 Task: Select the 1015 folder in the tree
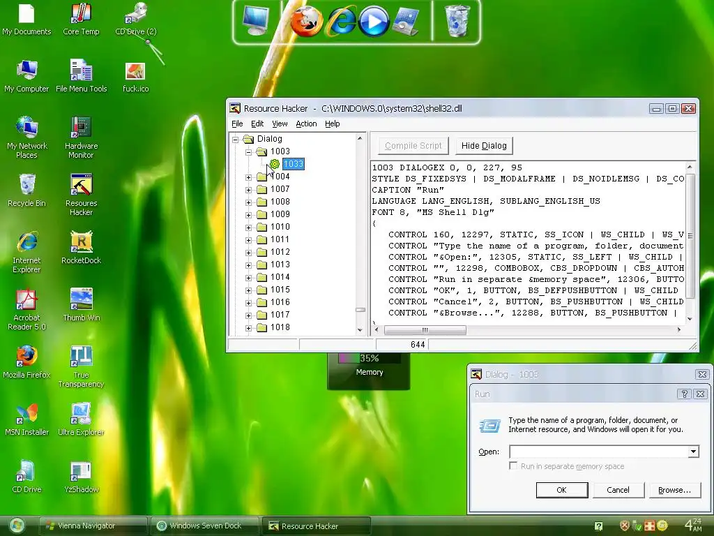click(x=280, y=290)
